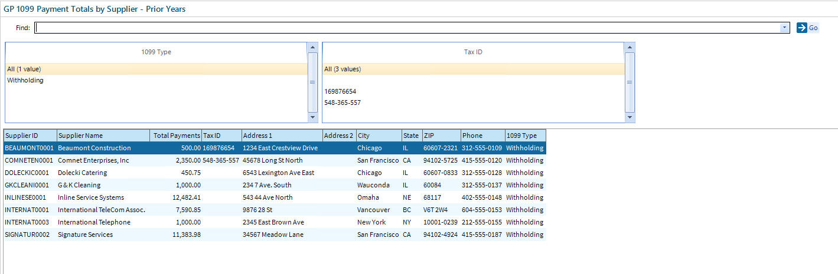This screenshot has height=274, width=838.
Task: Select Tax ID 548-365-557 in filter list
Action: point(474,103)
